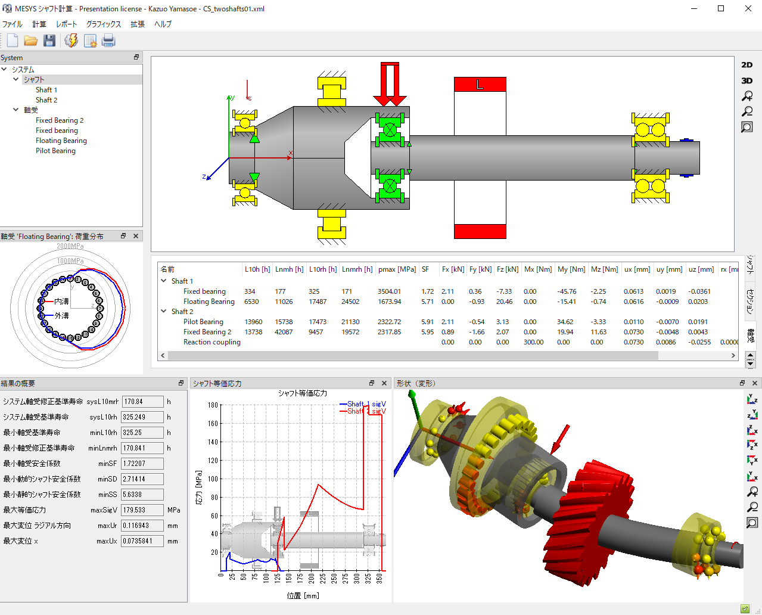The height and width of the screenshot is (615, 762).
Task: Open a file with the folder icon
Action: [x=31, y=41]
